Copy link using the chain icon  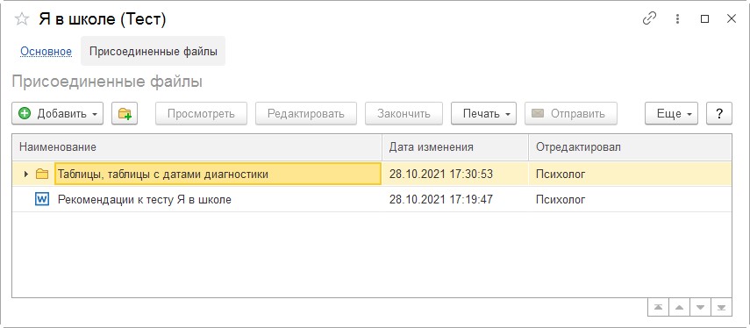pyautogui.click(x=649, y=18)
